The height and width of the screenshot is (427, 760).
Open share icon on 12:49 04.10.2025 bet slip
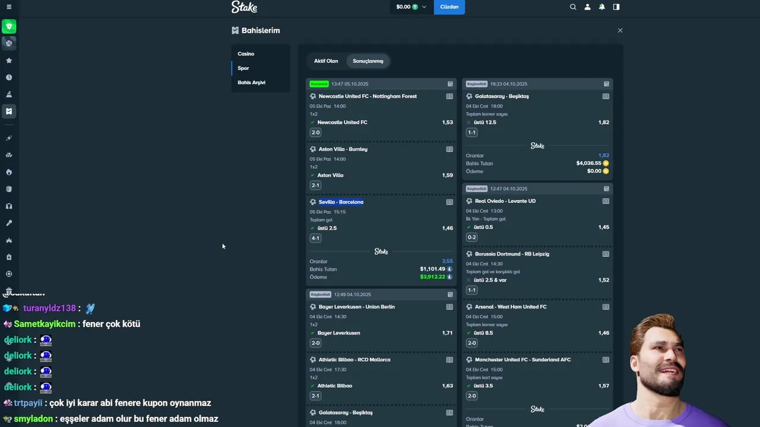(x=450, y=294)
